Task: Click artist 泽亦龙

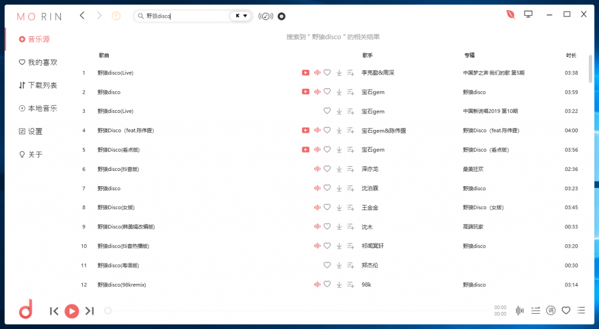Action: click(370, 169)
